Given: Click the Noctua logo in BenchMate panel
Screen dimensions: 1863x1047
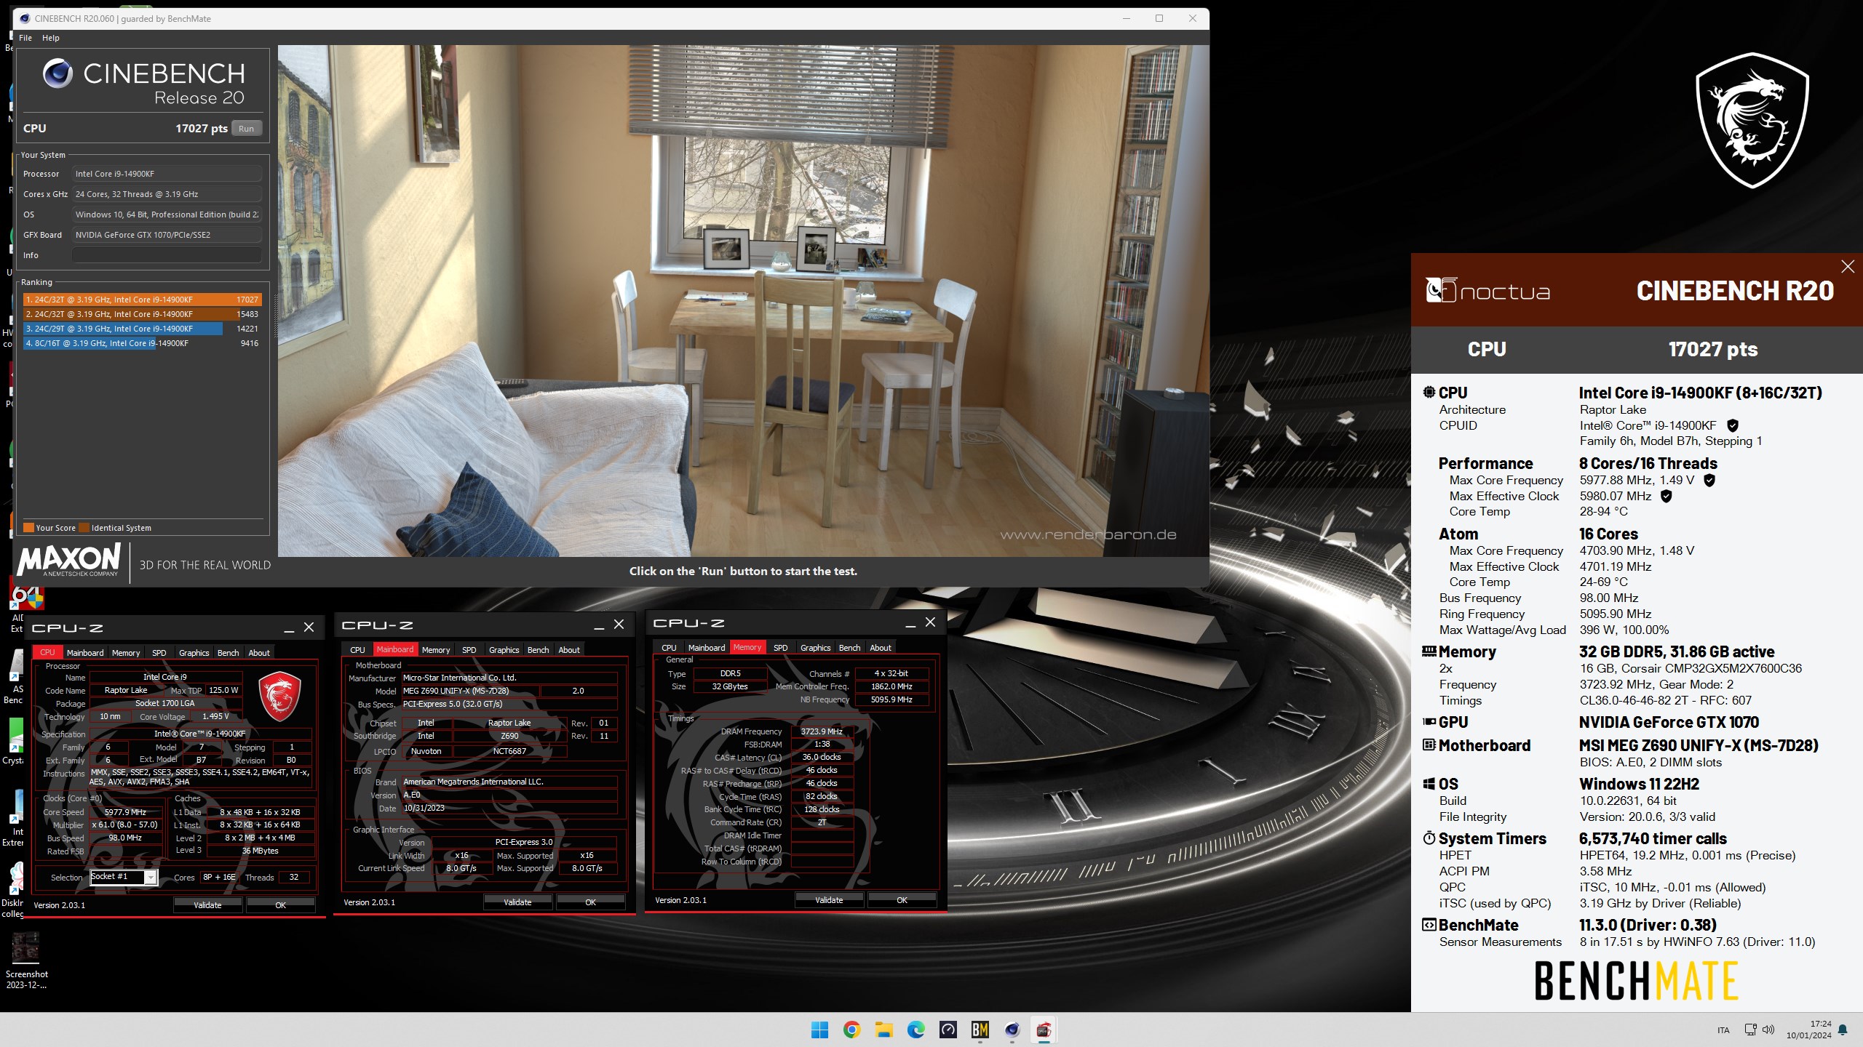Looking at the screenshot, I should [x=1487, y=291].
